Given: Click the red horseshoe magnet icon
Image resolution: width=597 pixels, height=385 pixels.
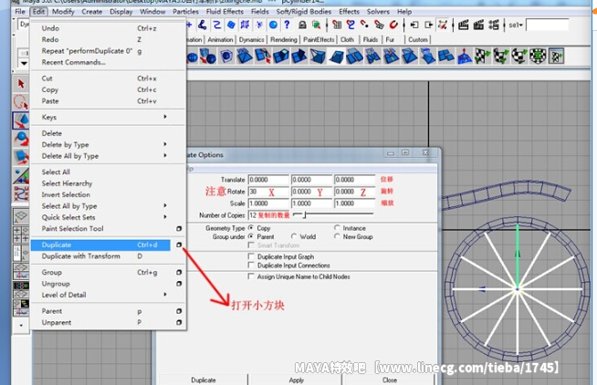Looking at the screenshot, I should 393,26.
